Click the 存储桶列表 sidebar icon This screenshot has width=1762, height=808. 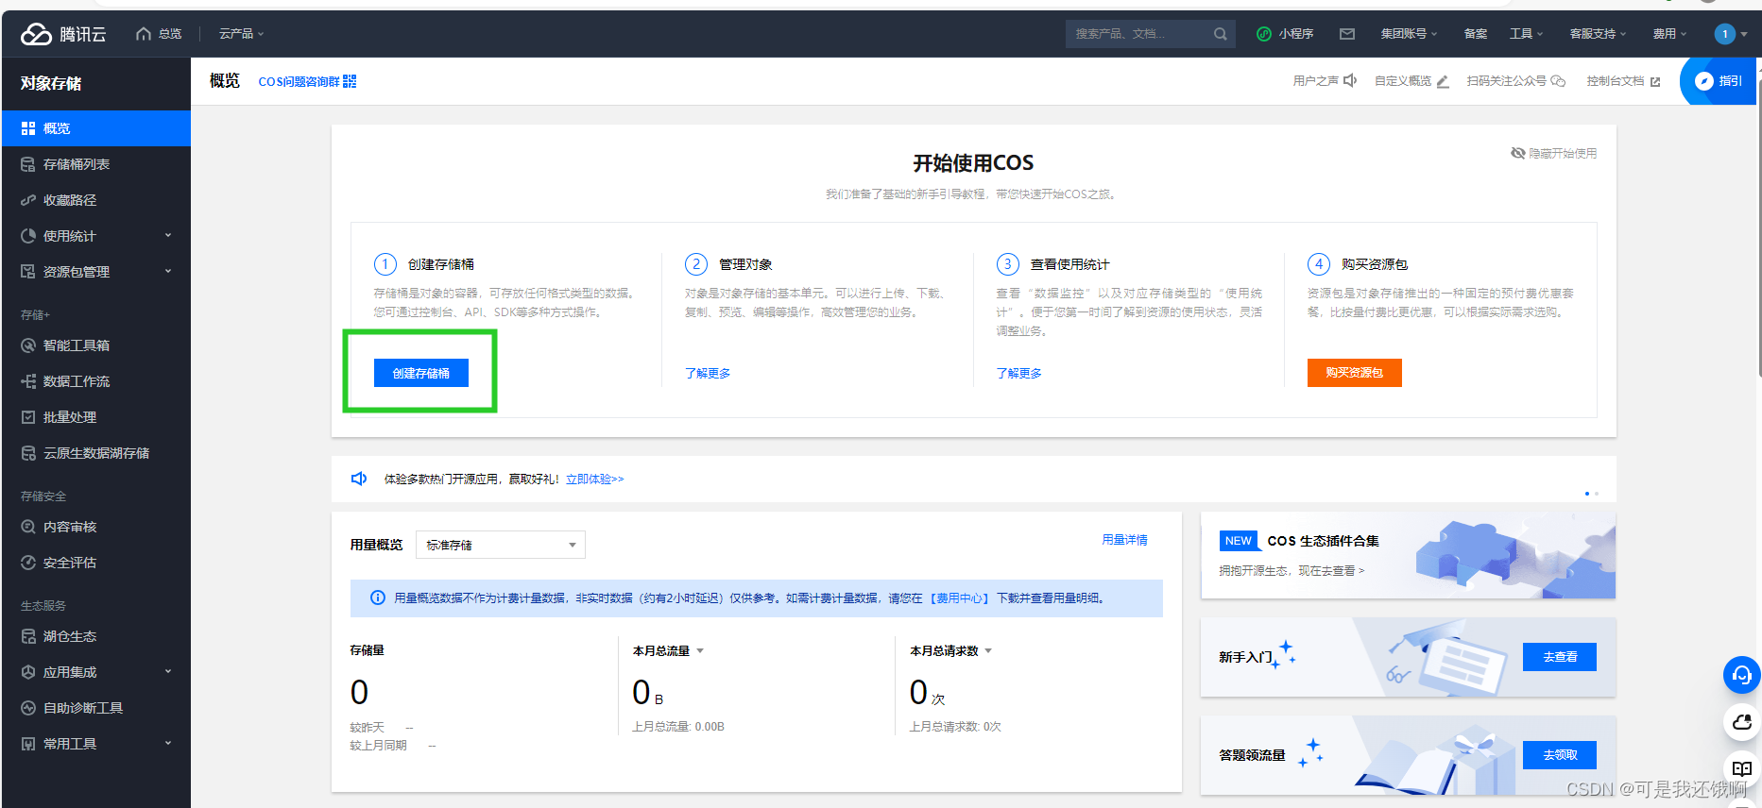click(28, 164)
